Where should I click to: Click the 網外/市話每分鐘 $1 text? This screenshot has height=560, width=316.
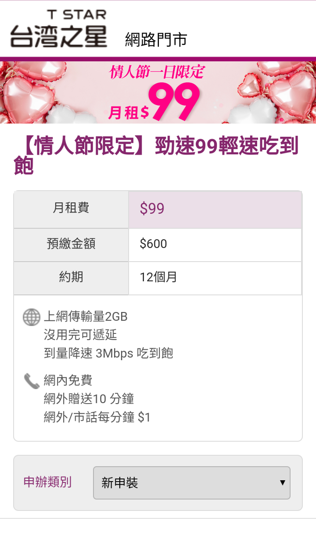97,418
